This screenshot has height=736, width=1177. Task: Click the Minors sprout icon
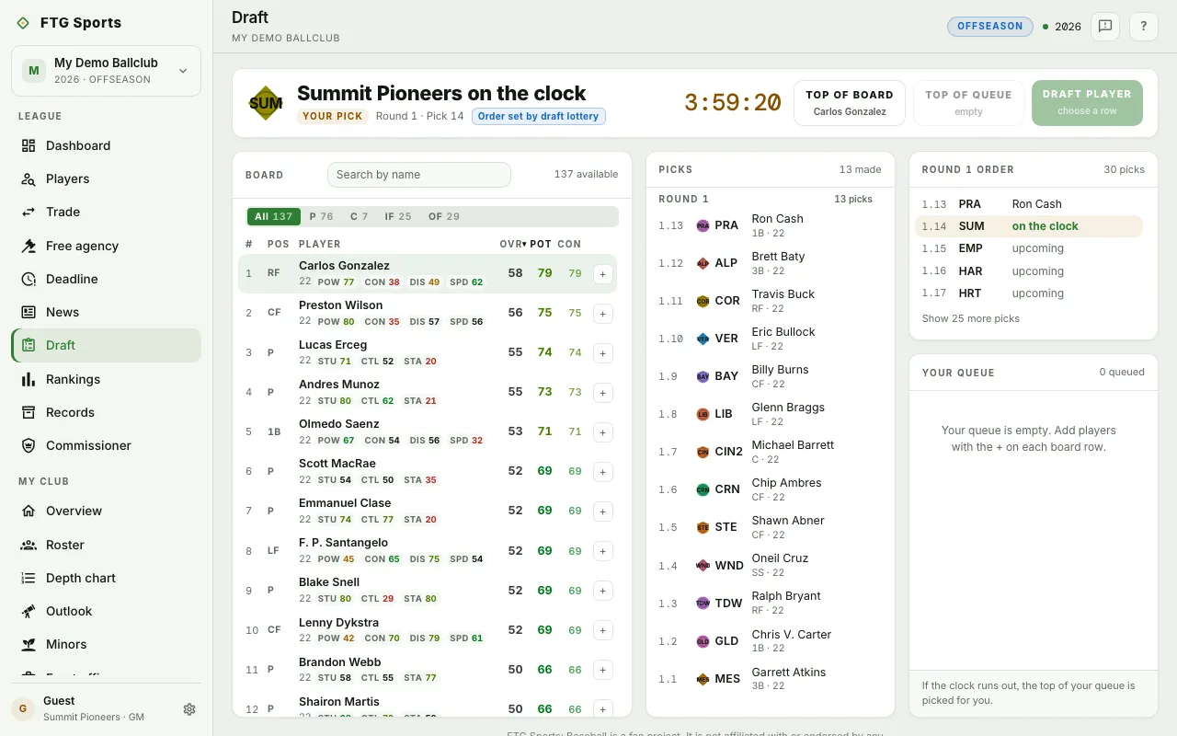pyautogui.click(x=29, y=644)
